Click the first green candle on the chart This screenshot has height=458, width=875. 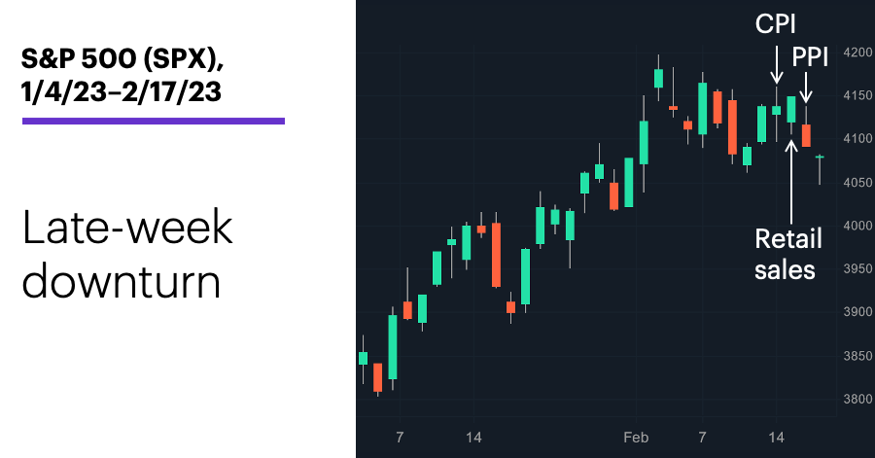click(363, 358)
